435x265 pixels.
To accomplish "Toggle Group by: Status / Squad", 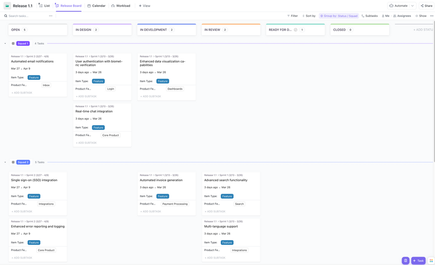I will [x=339, y=15].
